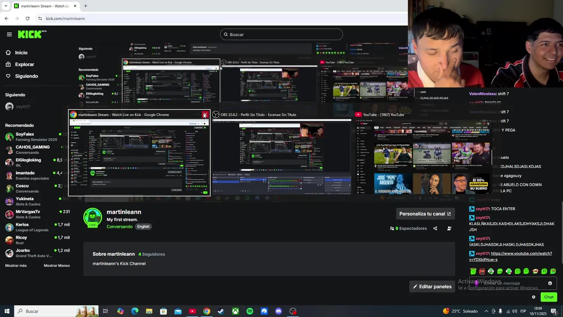
Task: Open the YouTube link in chat
Action: click(x=511, y=257)
